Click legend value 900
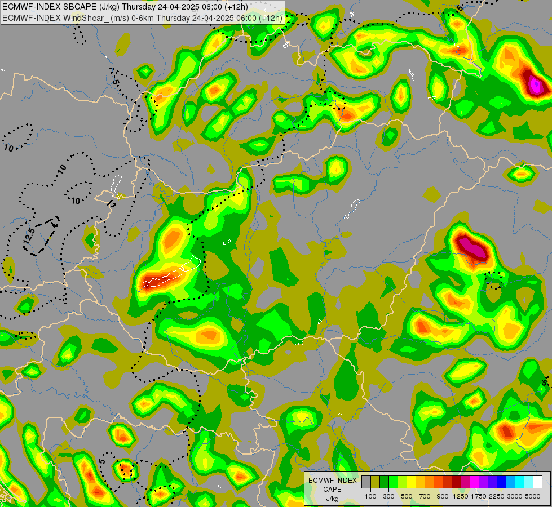The width and height of the screenshot is (552, 507). point(443,496)
